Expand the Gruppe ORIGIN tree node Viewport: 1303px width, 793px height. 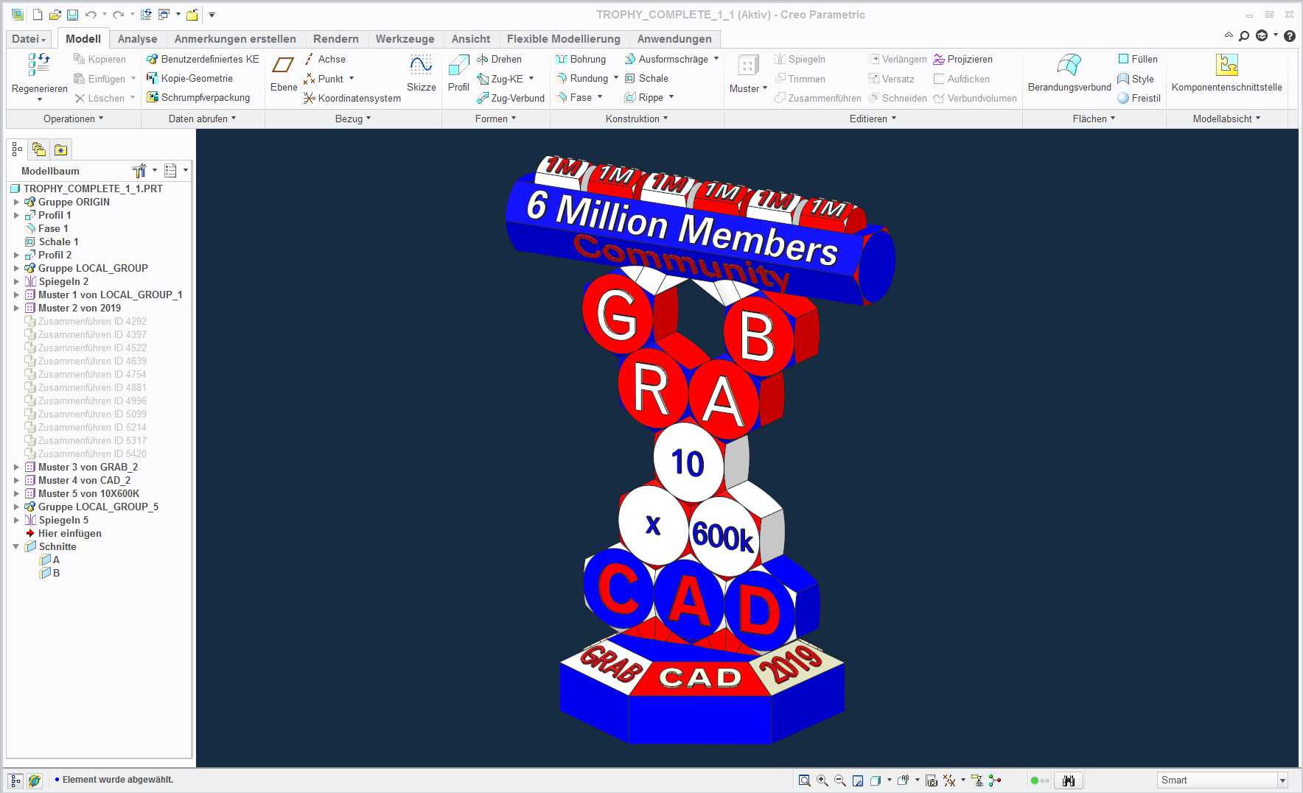point(16,202)
